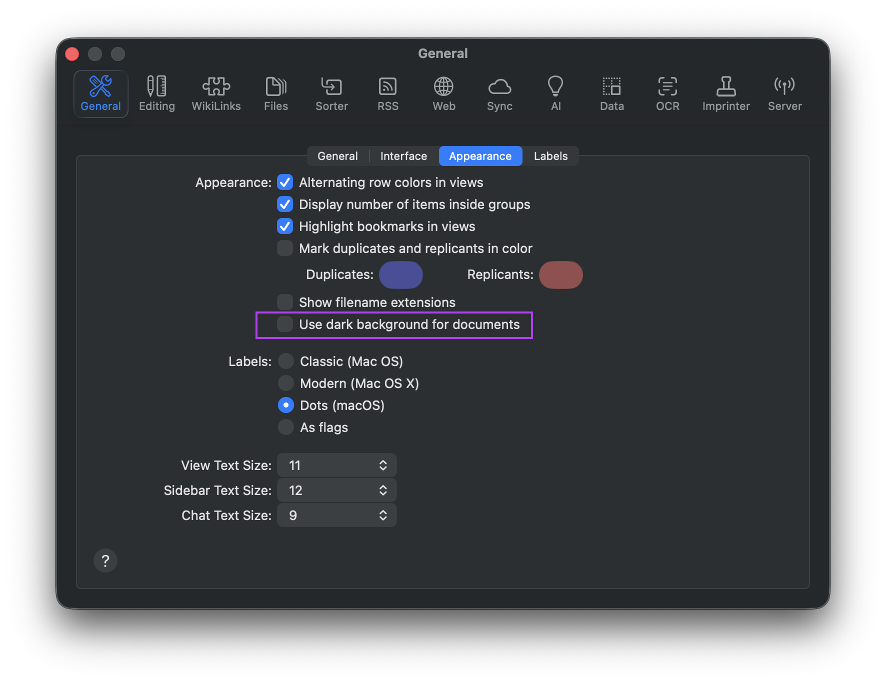886x683 pixels.
Task: Open the View Text Size dropdown
Action: [x=337, y=465]
